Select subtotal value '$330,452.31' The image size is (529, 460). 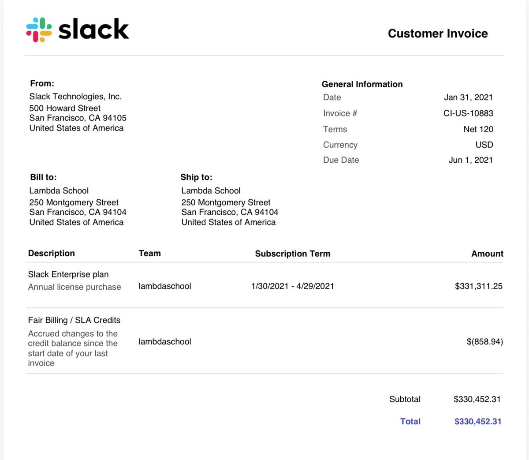tap(477, 399)
